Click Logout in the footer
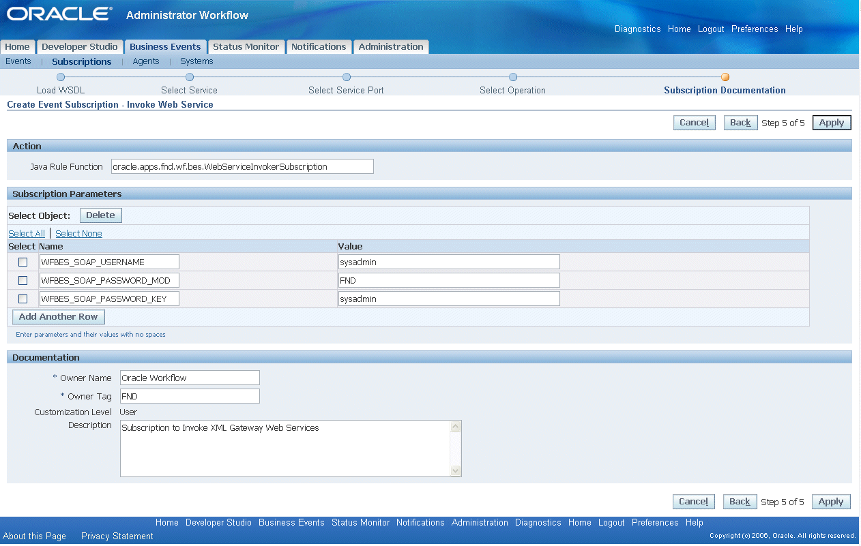861x546 pixels. [x=611, y=523]
